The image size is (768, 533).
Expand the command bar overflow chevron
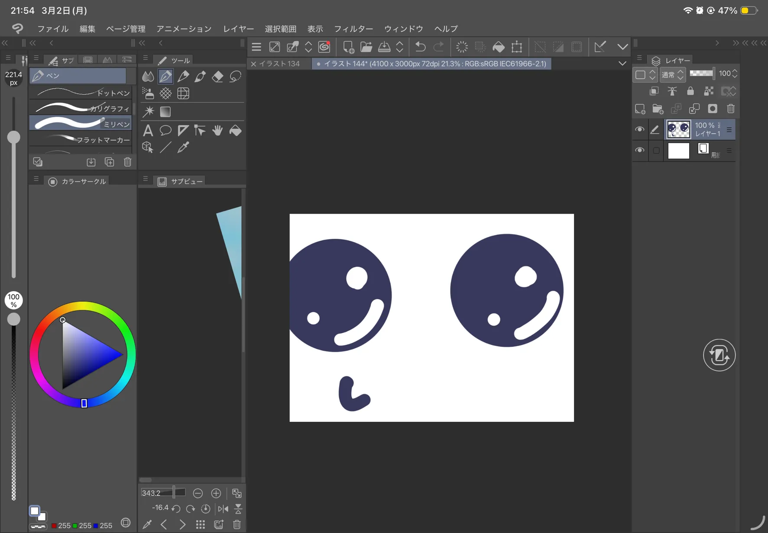coord(622,47)
